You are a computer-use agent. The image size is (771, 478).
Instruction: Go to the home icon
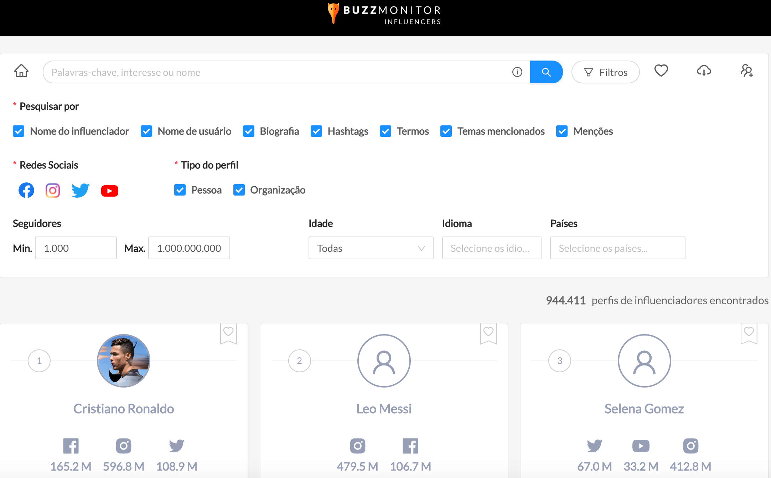click(21, 71)
